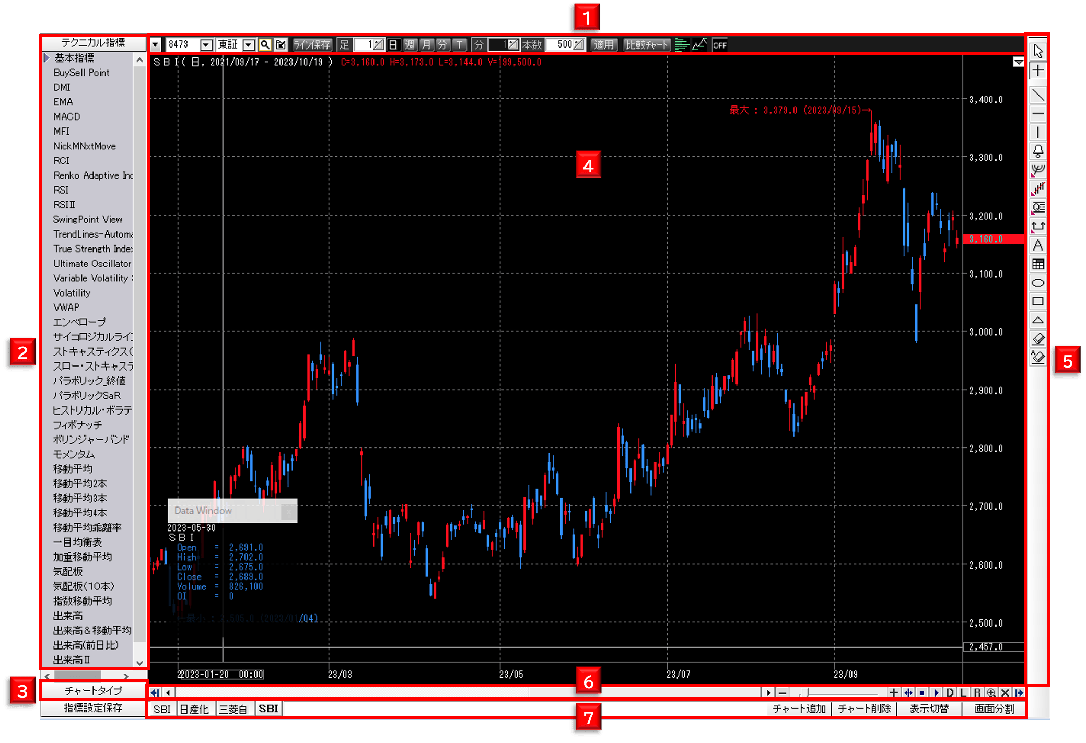Click the minus zoom-out icon beside slider
Screen dimensions: 1086x743
[x=783, y=692]
